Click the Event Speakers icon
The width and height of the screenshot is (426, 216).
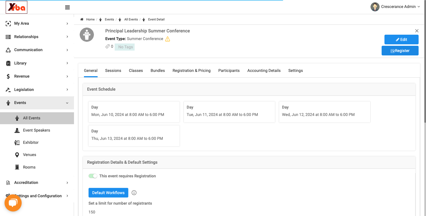(17, 130)
